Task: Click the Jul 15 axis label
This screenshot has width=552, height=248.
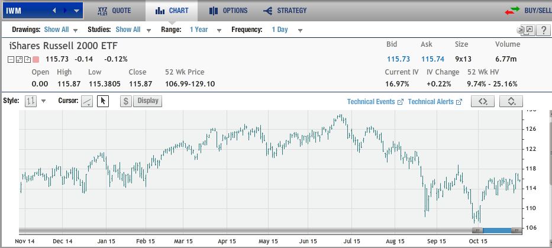Action: click(x=351, y=241)
